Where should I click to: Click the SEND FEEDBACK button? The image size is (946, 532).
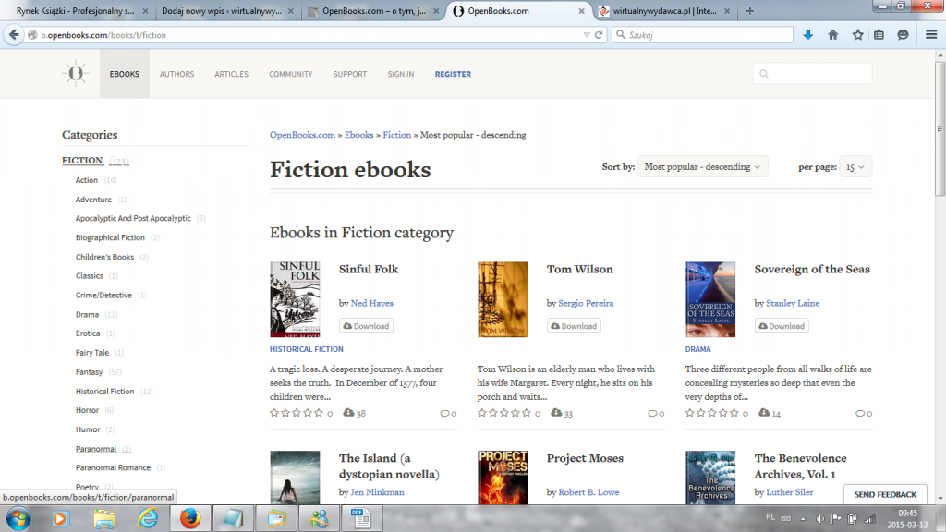(x=885, y=494)
